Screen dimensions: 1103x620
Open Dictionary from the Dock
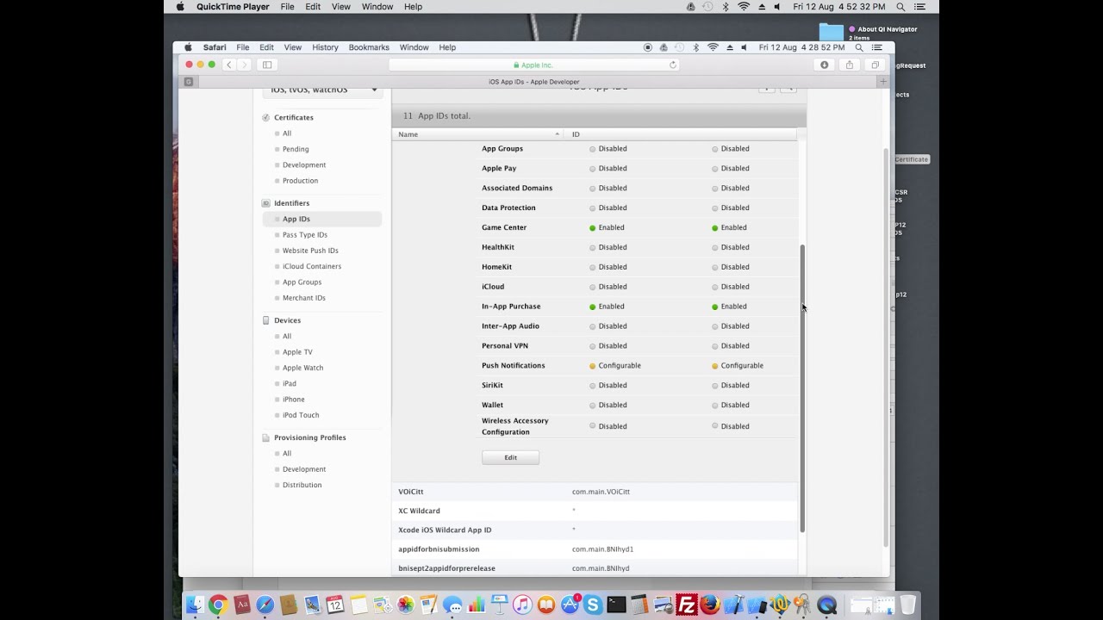click(241, 605)
